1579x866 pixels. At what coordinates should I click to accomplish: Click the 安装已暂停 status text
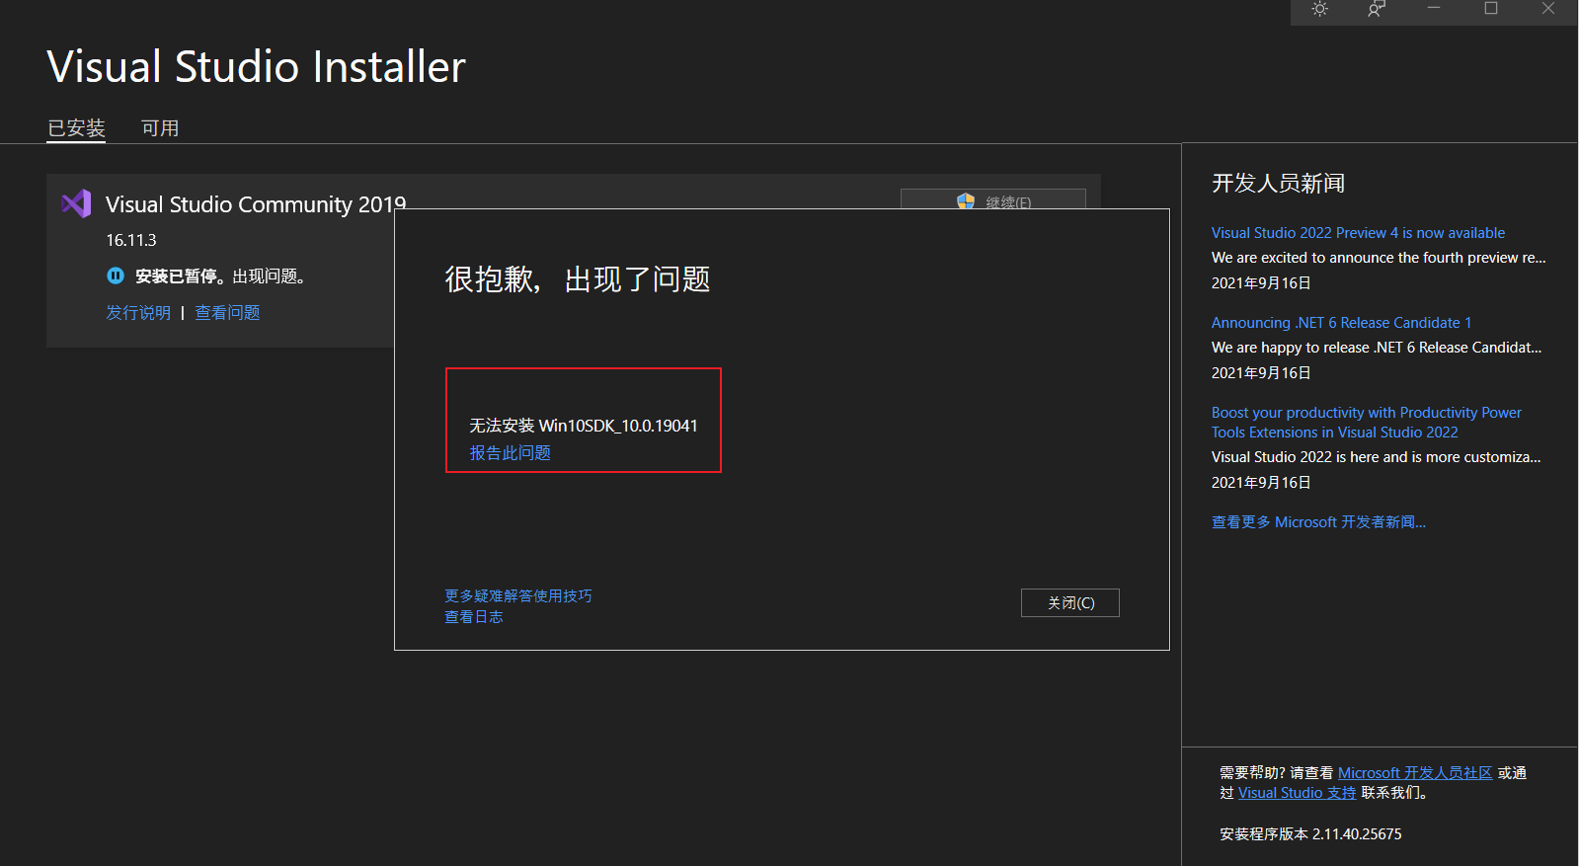(x=178, y=276)
